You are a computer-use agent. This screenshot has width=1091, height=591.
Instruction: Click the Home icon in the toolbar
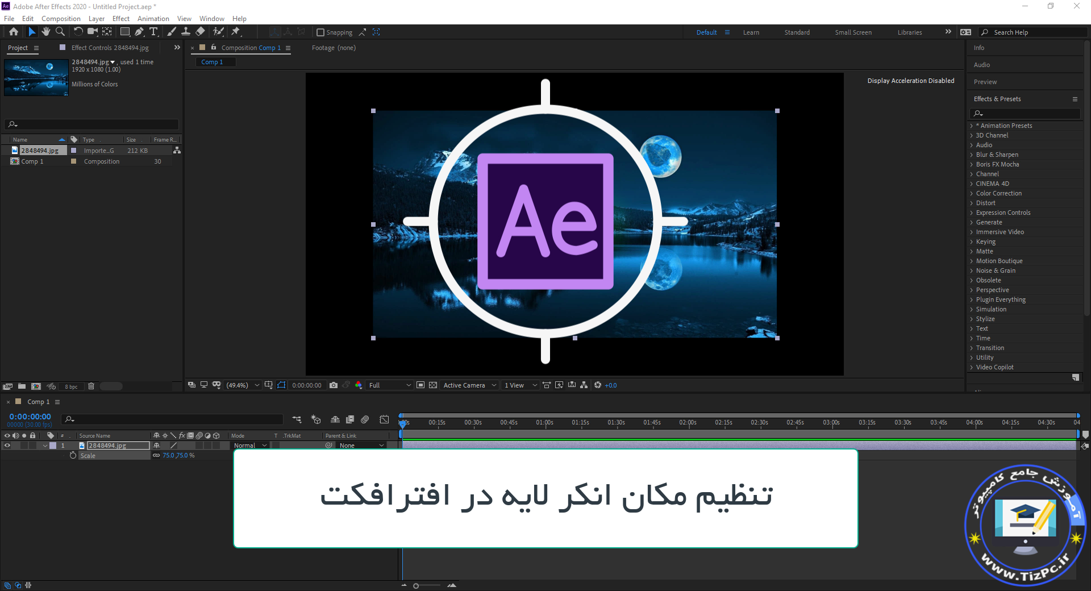(14, 32)
